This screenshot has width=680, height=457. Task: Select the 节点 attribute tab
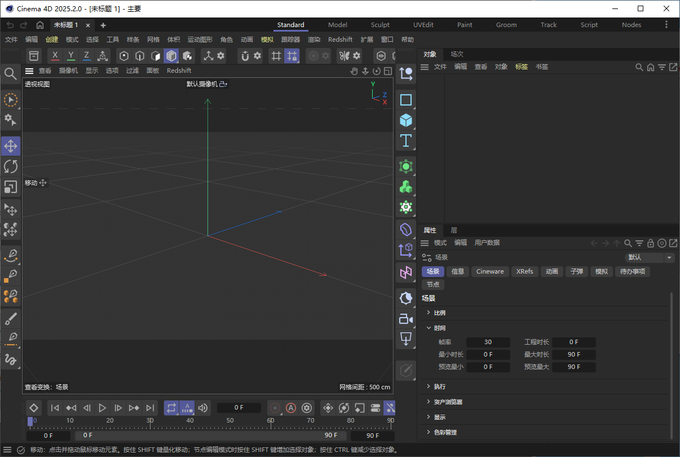[x=433, y=284]
